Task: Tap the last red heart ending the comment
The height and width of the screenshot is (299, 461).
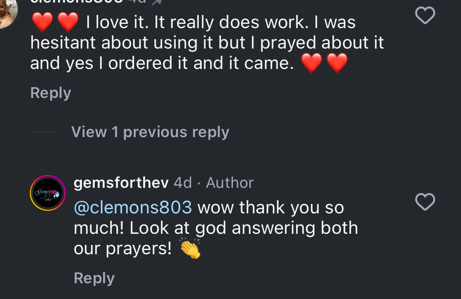Action: 337,63
